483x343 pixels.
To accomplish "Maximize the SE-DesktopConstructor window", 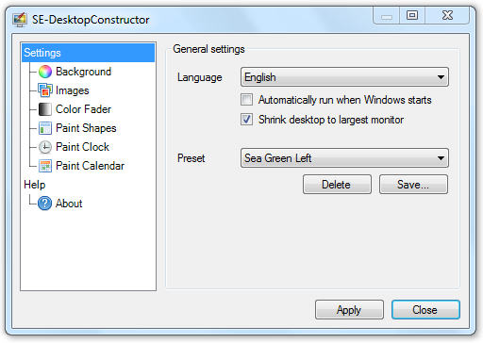I will pos(412,15).
